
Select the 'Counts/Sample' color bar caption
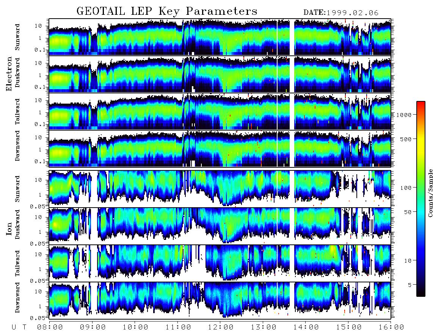click(430, 193)
